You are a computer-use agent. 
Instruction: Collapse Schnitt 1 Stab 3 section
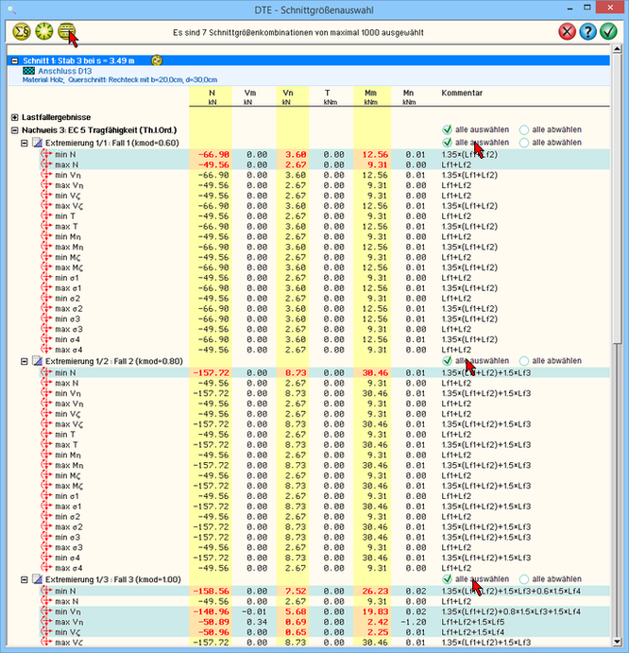[x=15, y=60]
